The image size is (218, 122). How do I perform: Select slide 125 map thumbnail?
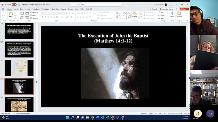point(19,68)
